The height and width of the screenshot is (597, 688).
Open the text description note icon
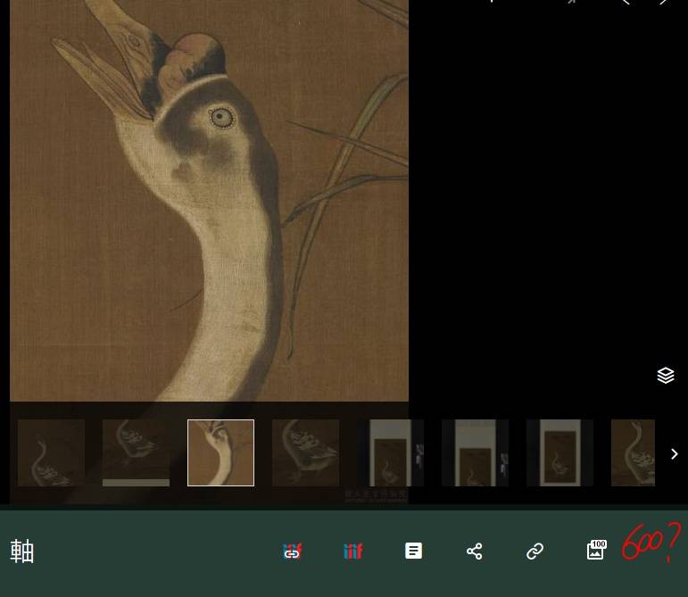(413, 551)
